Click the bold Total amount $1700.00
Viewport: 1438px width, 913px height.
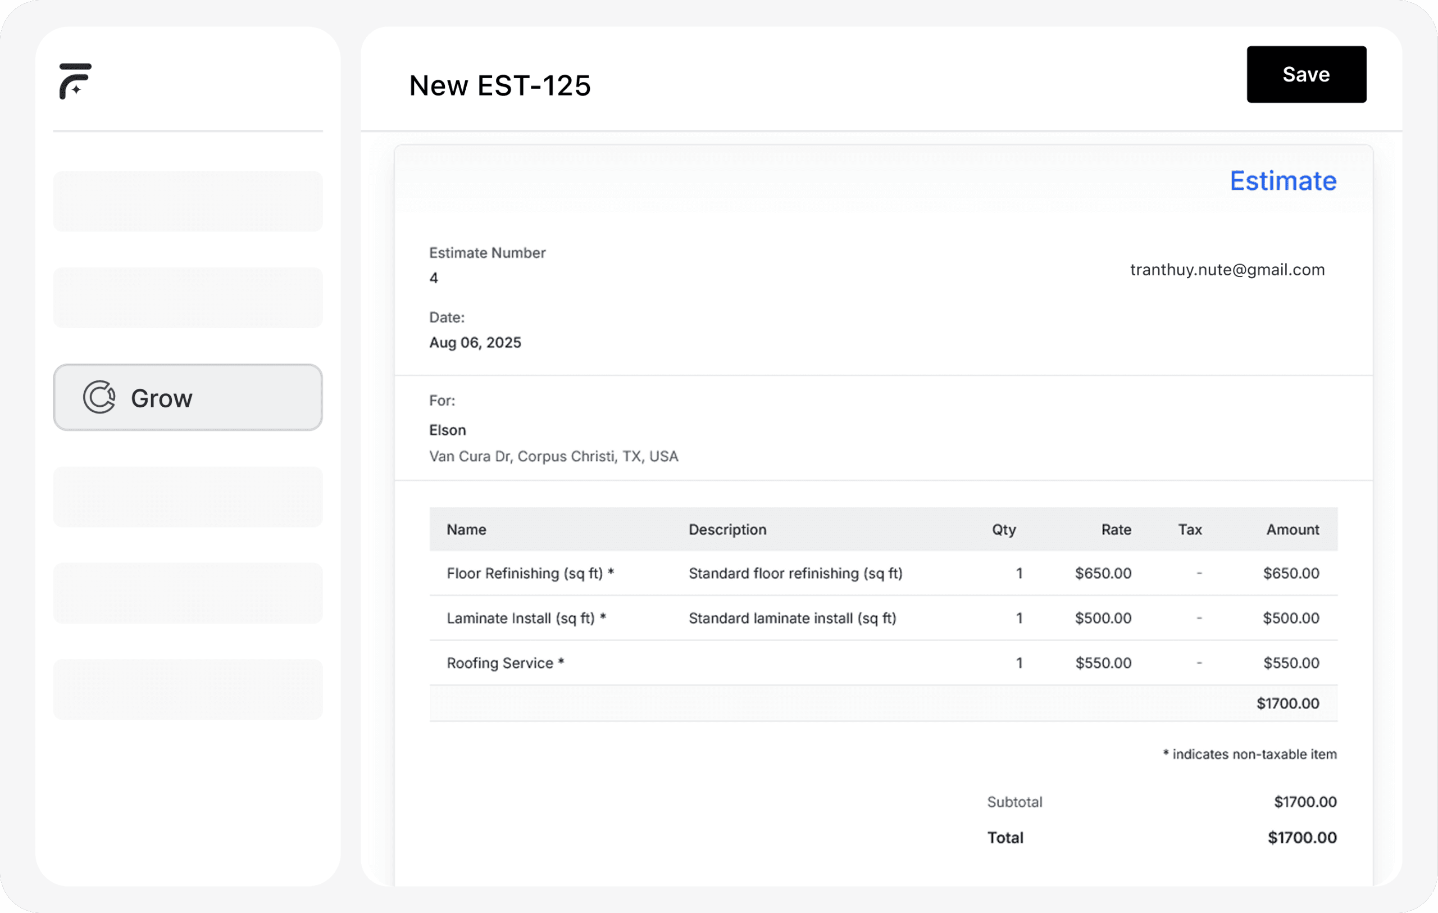1302,838
